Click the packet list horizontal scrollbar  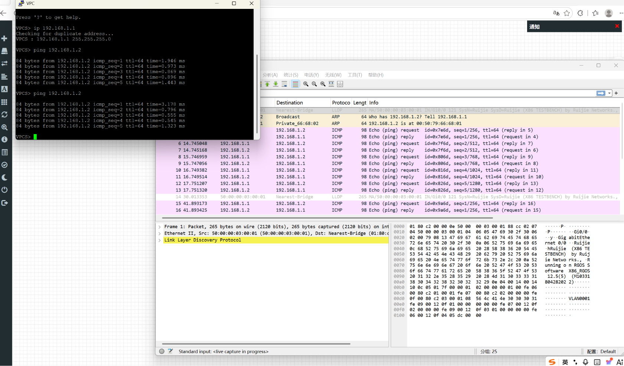(x=327, y=218)
